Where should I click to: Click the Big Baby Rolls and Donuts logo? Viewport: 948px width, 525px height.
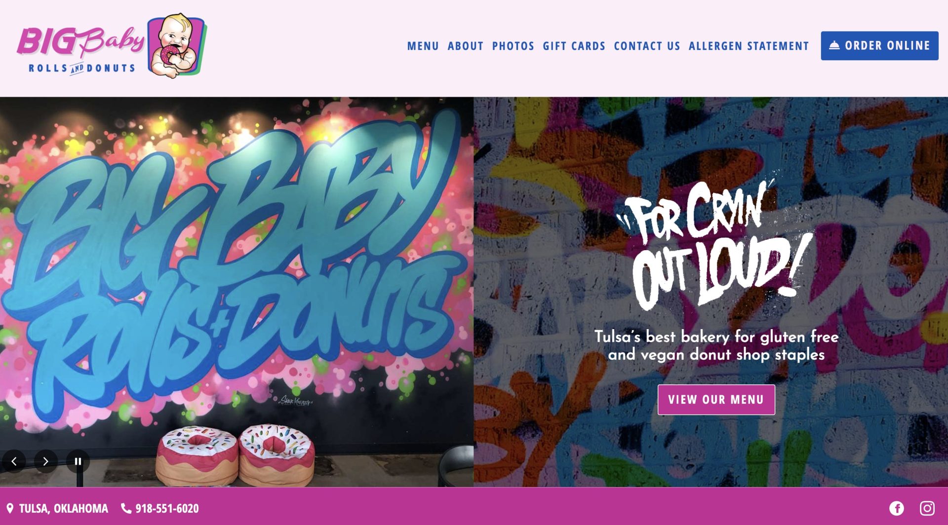tap(112, 46)
